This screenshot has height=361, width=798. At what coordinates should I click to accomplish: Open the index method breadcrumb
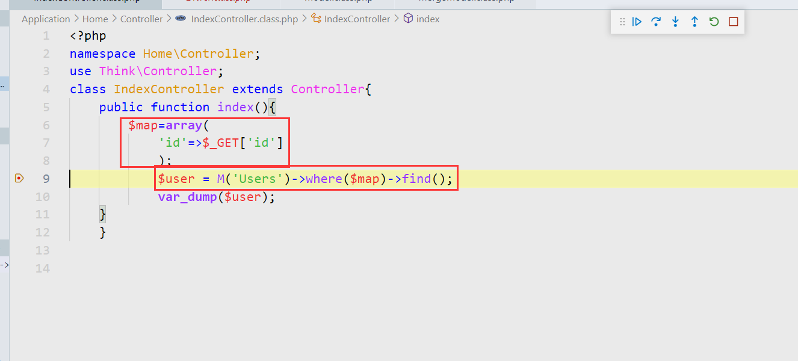pos(428,19)
